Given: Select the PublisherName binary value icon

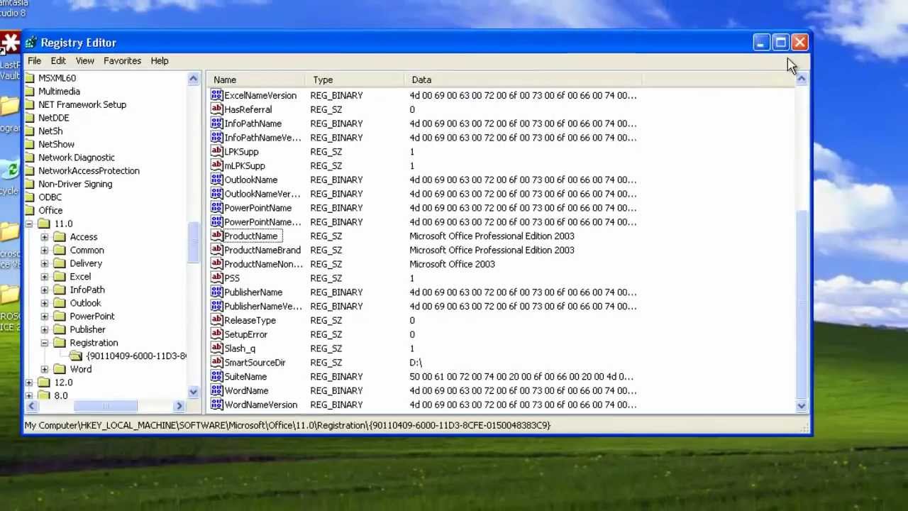Looking at the screenshot, I should (x=216, y=292).
